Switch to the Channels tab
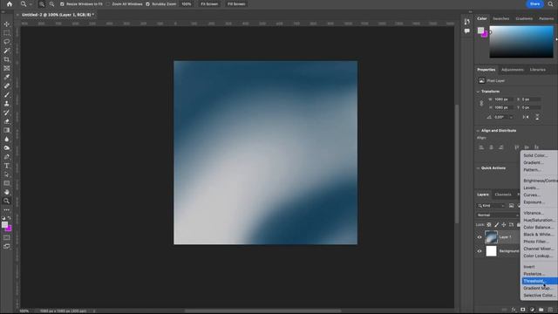 pyautogui.click(x=503, y=195)
